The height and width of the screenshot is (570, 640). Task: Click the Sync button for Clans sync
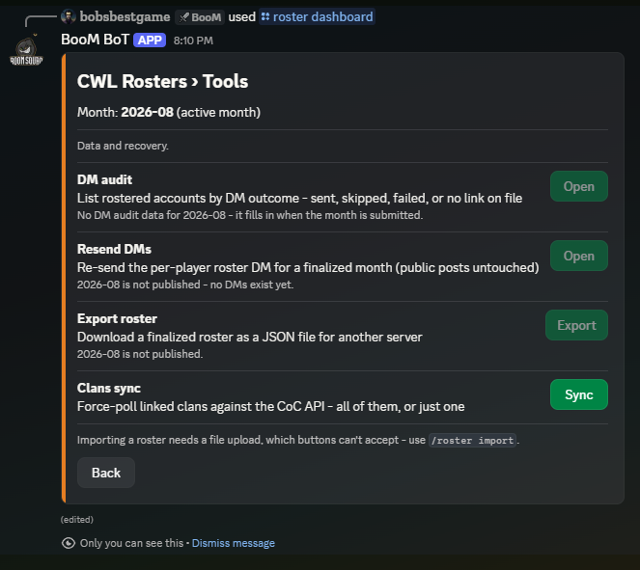[579, 394]
